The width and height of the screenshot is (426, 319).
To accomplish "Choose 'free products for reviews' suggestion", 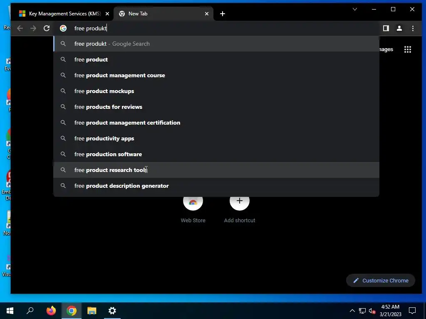I will click(216, 107).
